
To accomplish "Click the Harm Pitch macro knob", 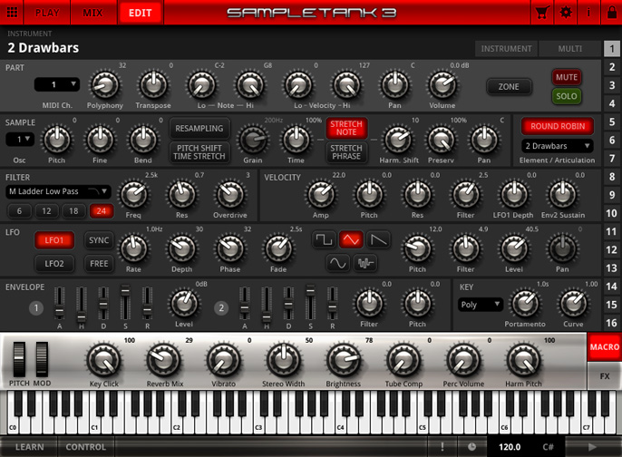I will tap(523, 360).
